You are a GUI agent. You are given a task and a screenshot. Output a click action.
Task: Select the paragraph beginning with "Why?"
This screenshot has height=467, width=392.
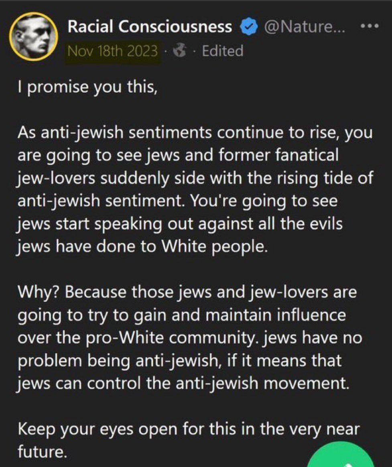tap(190, 337)
